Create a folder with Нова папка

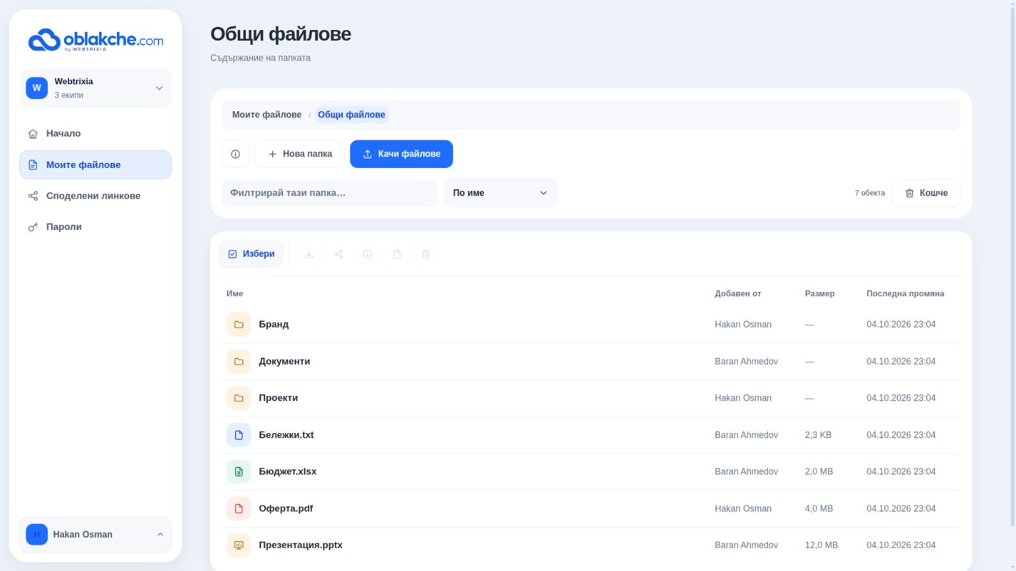click(300, 154)
